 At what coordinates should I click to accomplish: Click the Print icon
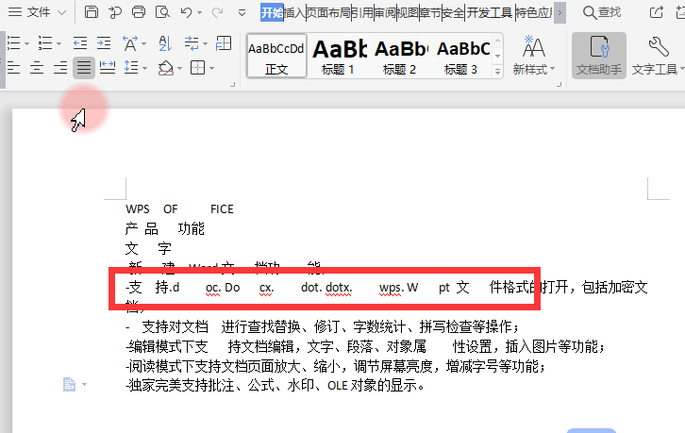(x=139, y=12)
